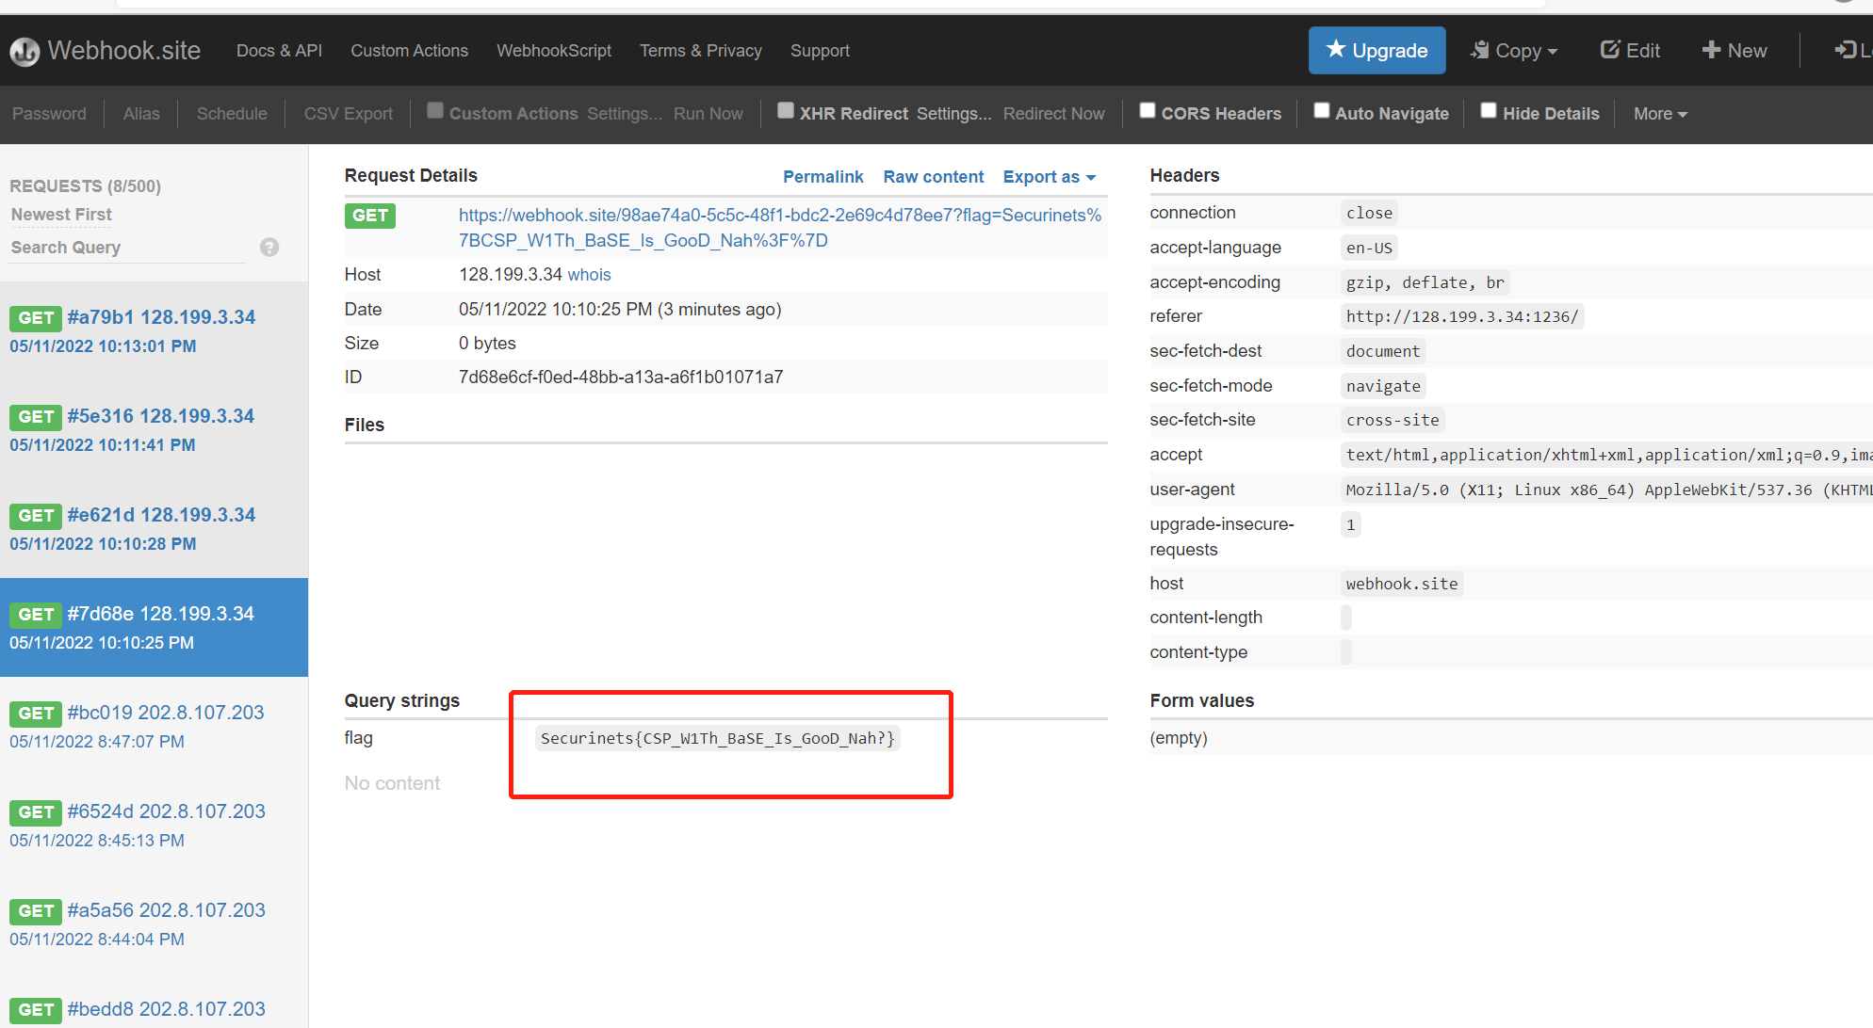1873x1028 pixels.
Task: Click the green GET badge of request #a79b1
Action: (36, 318)
